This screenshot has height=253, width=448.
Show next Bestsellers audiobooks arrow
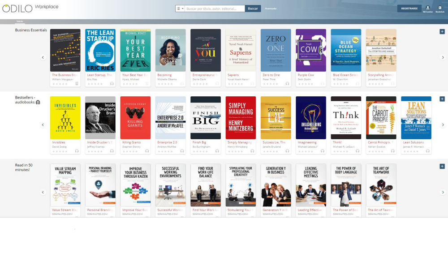tap(443, 125)
